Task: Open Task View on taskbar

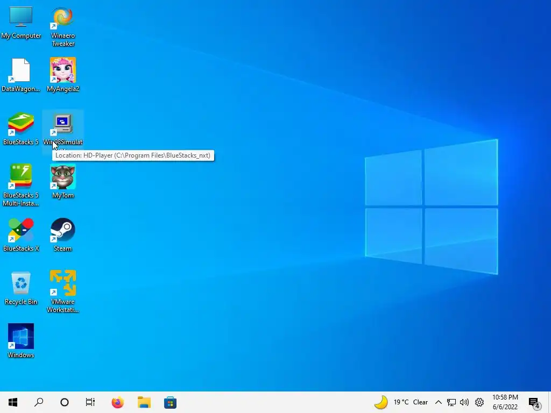Action: pos(90,402)
